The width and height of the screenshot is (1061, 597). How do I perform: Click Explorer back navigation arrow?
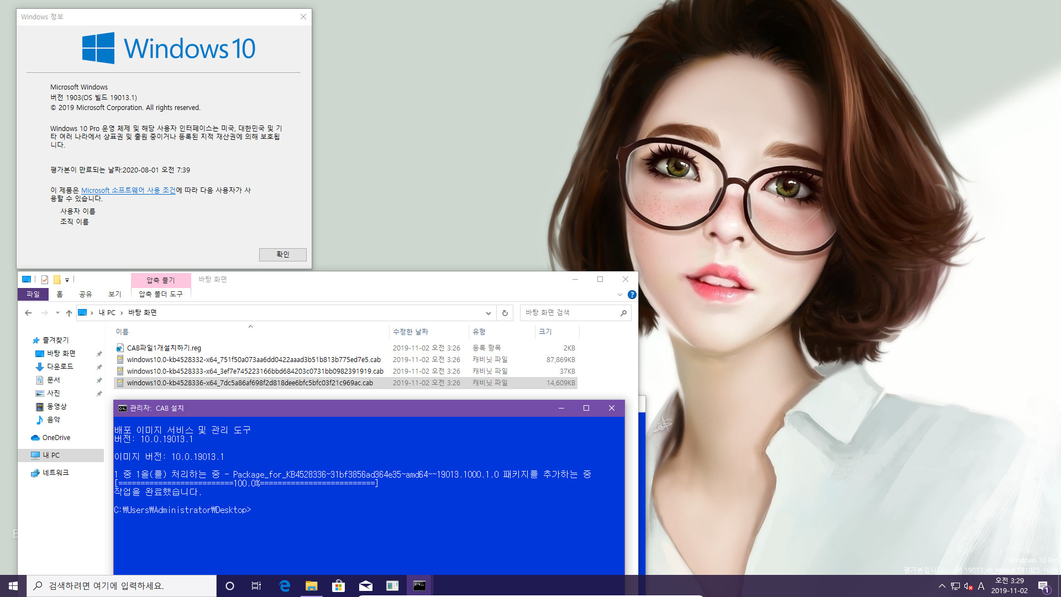(x=28, y=313)
